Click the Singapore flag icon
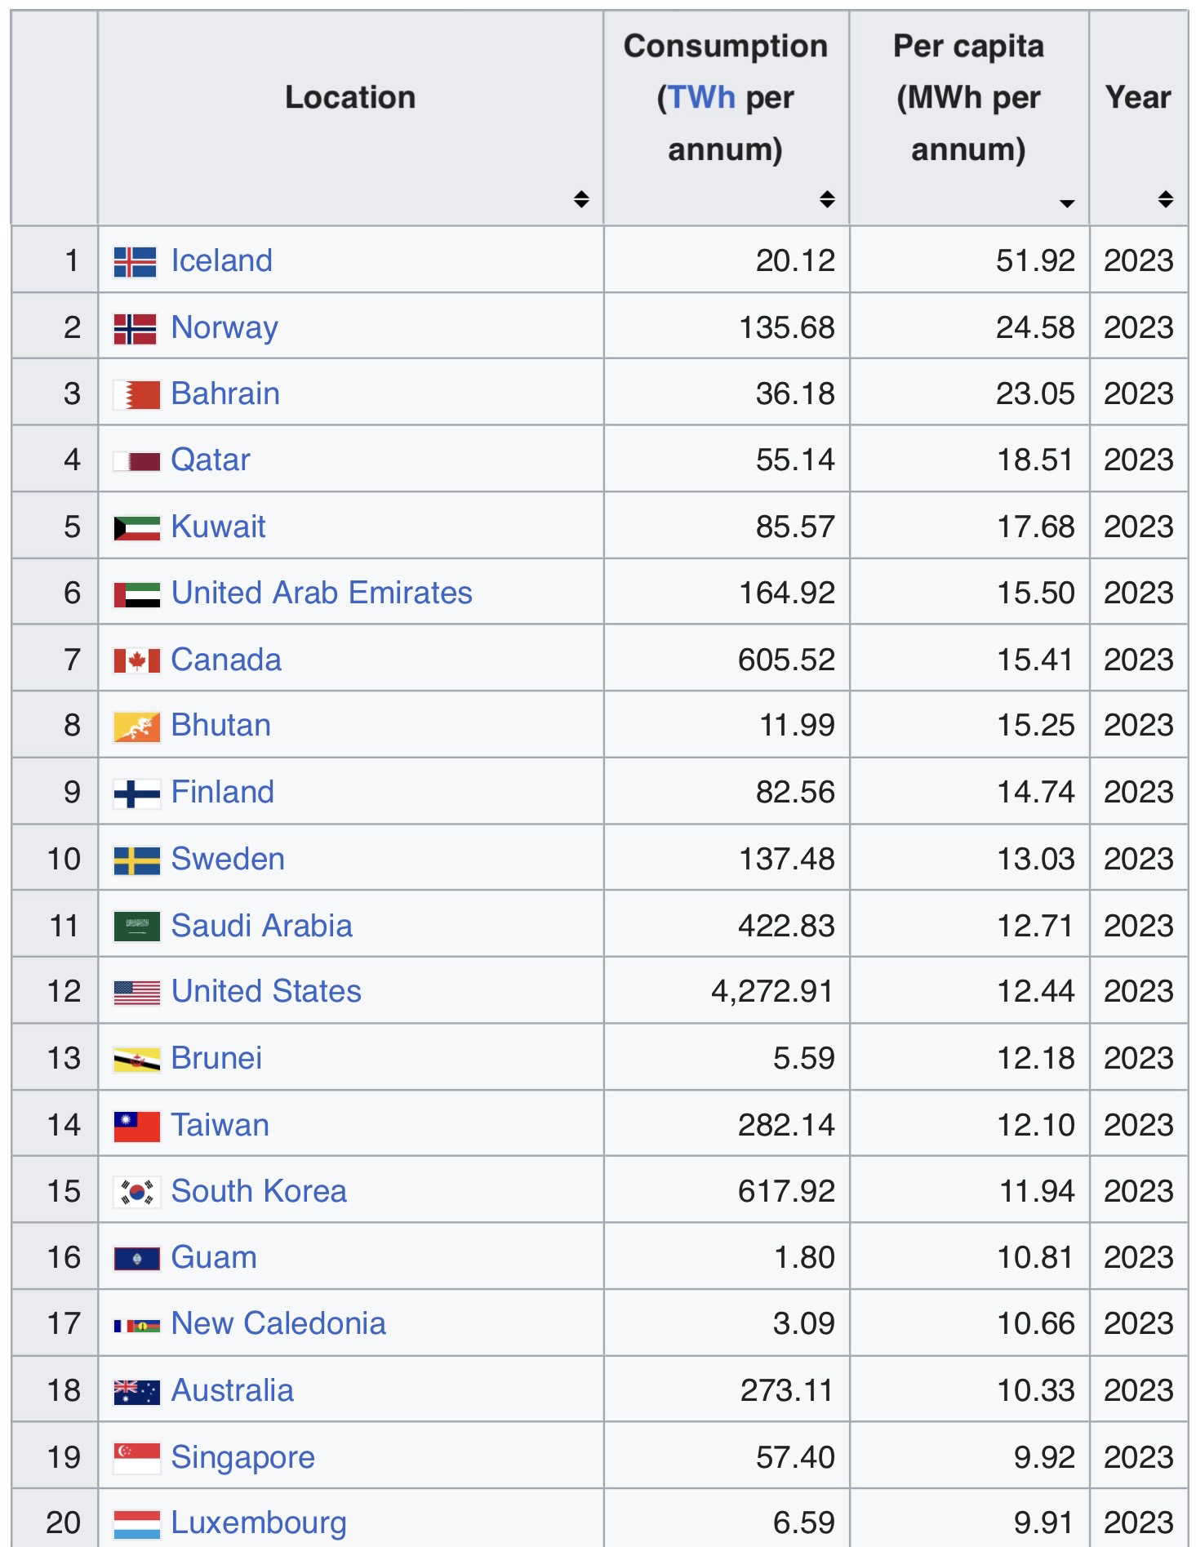Image resolution: width=1196 pixels, height=1547 pixels. (136, 1458)
